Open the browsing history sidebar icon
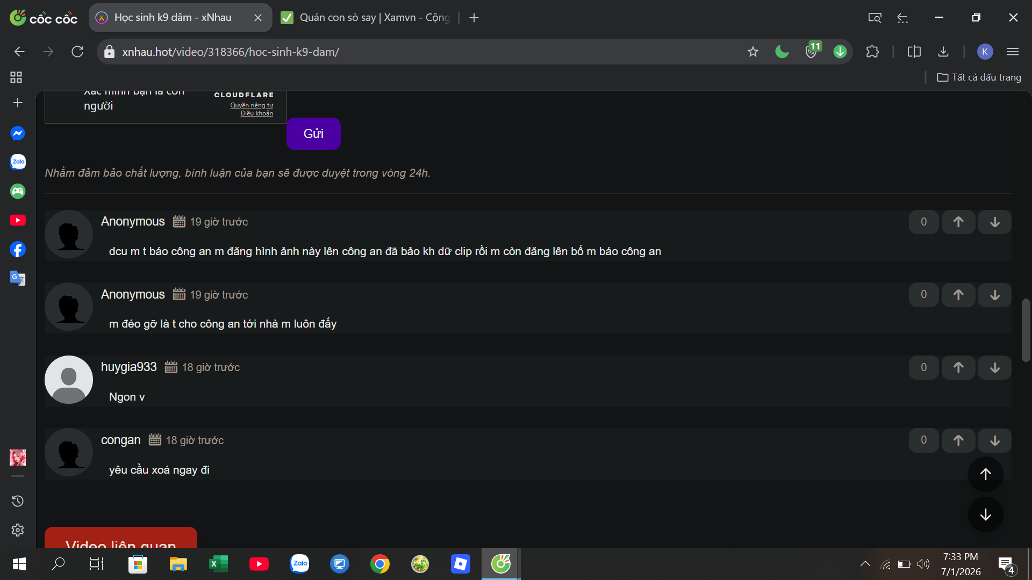Viewport: 1032px width, 580px height. (18, 501)
